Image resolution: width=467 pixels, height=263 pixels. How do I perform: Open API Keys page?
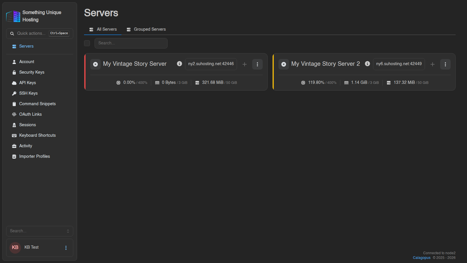(40, 83)
